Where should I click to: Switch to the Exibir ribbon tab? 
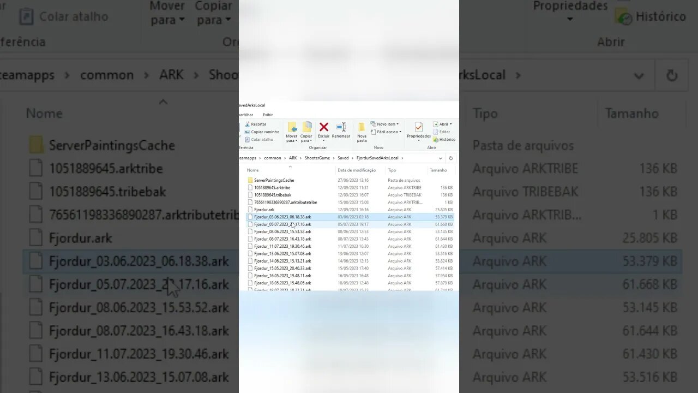point(268,115)
